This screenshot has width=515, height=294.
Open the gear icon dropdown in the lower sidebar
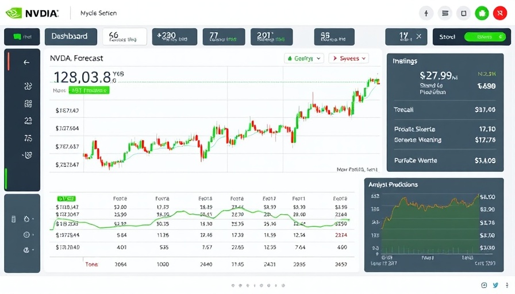pyautogui.click(x=28, y=250)
